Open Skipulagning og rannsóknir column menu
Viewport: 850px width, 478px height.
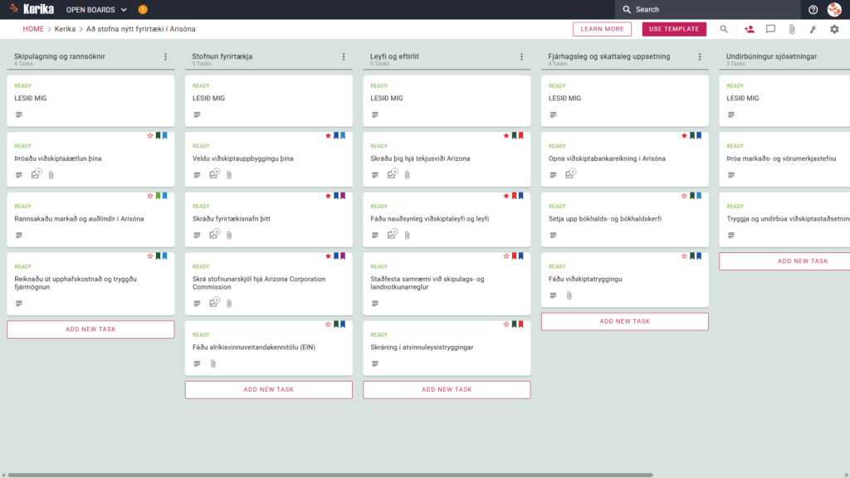tap(166, 56)
